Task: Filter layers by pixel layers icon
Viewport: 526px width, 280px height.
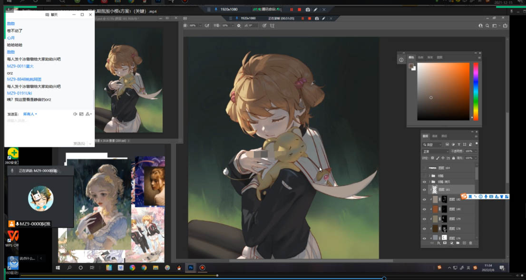Action: pos(447,145)
